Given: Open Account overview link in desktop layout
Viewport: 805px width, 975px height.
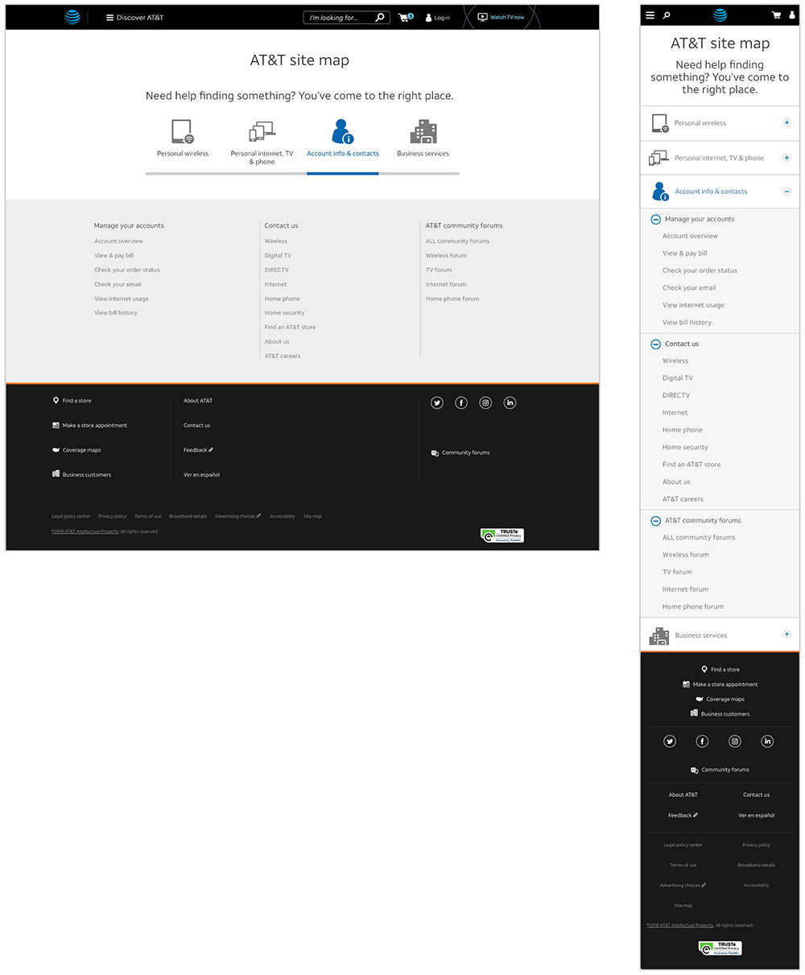Looking at the screenshot, I should 118,242.
